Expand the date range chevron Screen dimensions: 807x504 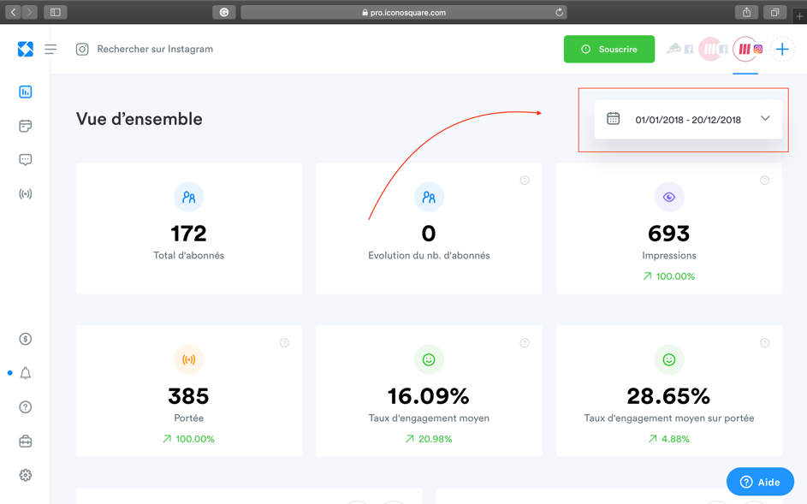pyautogui.click(x=765, y=118)
